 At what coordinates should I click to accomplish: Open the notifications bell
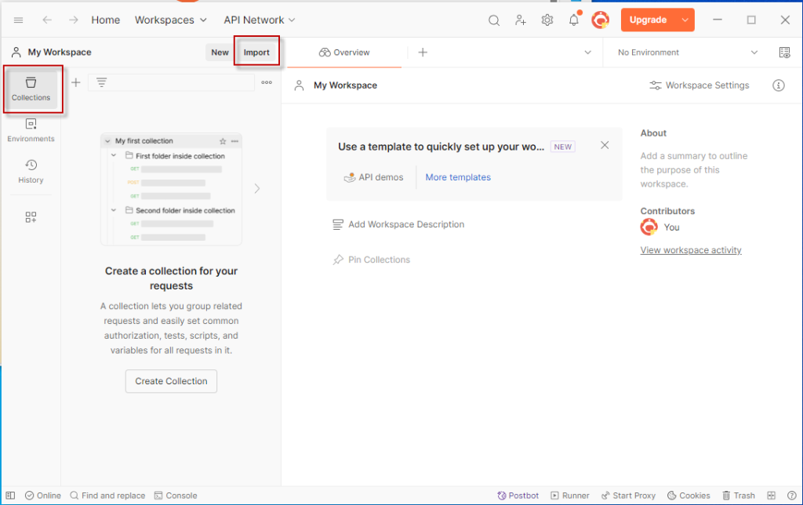click(x=574, y=20)
